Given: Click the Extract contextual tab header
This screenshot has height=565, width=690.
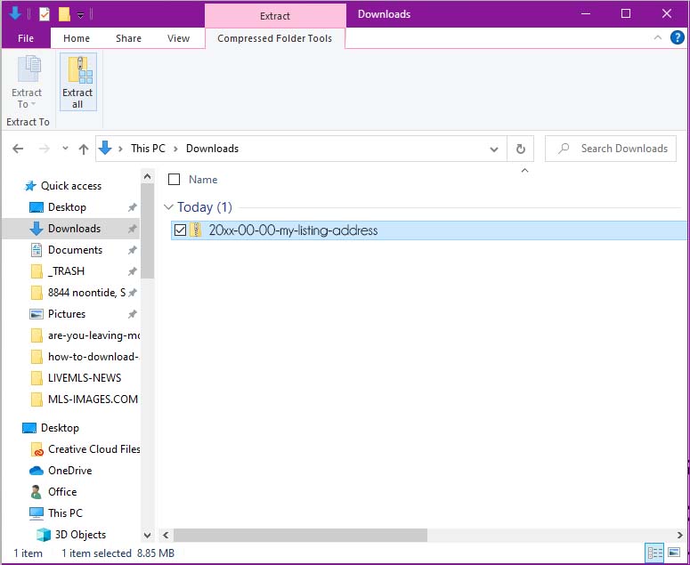Looking at the screenshot, I should pos(275,16).
